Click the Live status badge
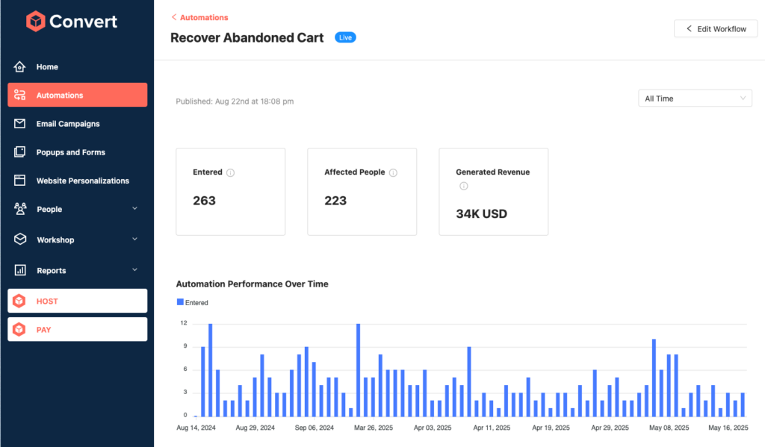 pos(345,37)
